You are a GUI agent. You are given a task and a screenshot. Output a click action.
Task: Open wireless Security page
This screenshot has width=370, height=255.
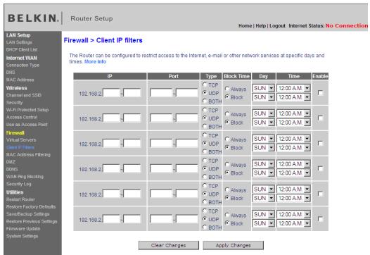pos(14,103)
